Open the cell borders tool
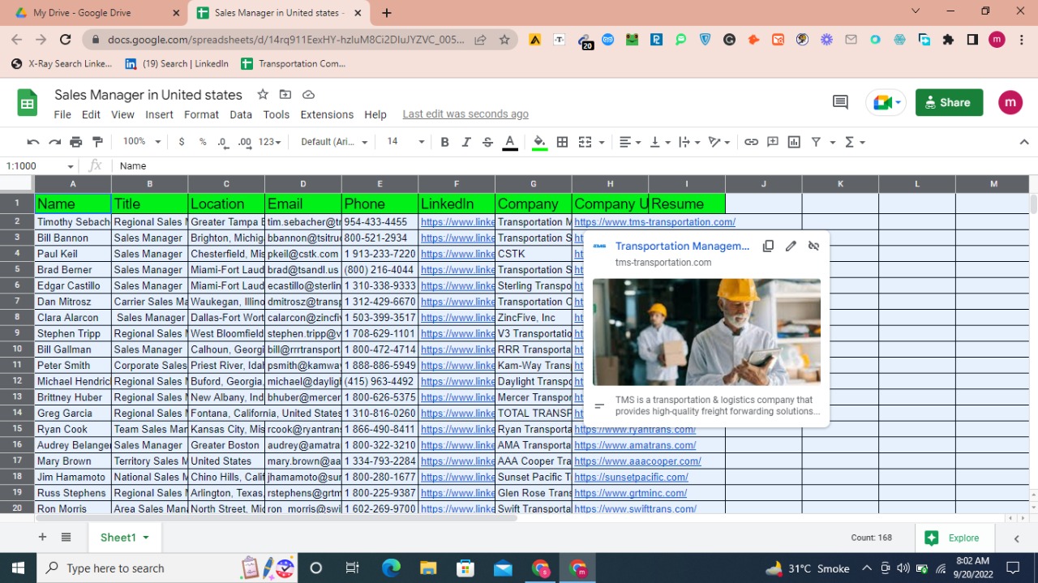The width and height of the screenshot is (1038, 583). click(x=562, y=142)
